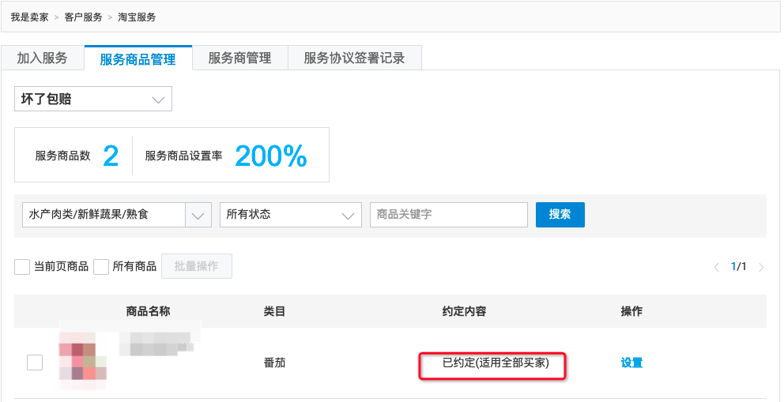Viewport: 784px width, 402px height.
Task: Select the 番茄 product row checkbox
Action: coord(35,363)
